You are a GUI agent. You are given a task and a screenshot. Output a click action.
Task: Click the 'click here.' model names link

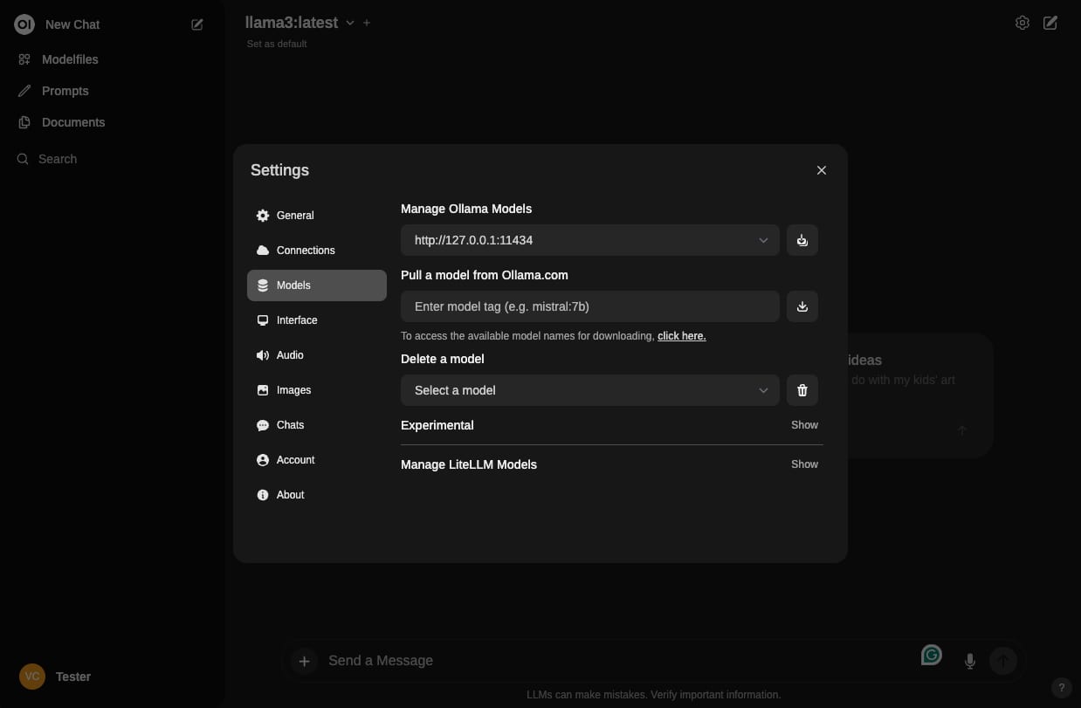point(682,335)
